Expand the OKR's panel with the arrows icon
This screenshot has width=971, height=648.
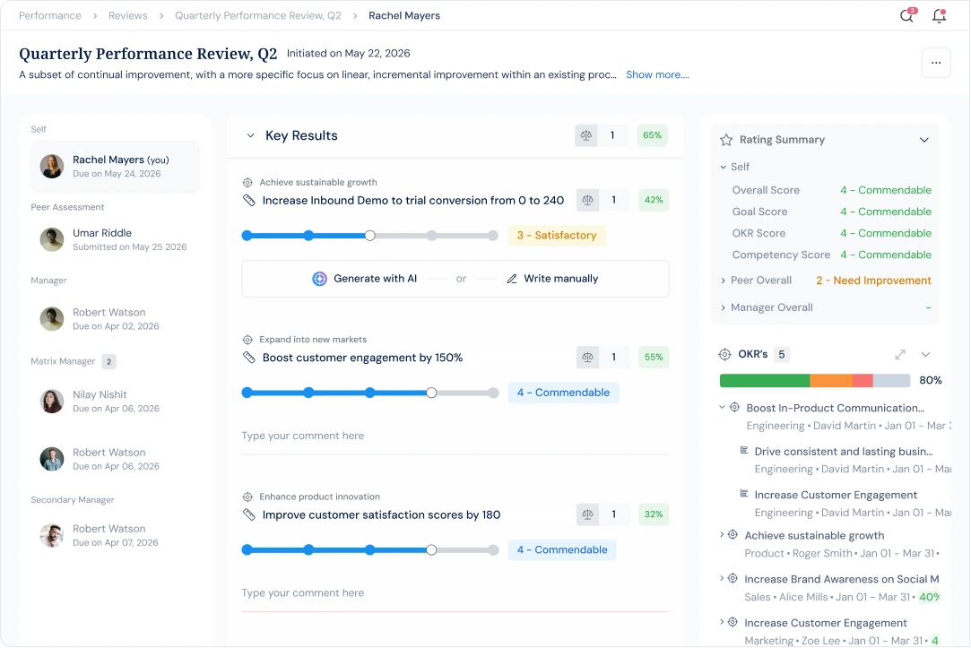click(900, 355)
